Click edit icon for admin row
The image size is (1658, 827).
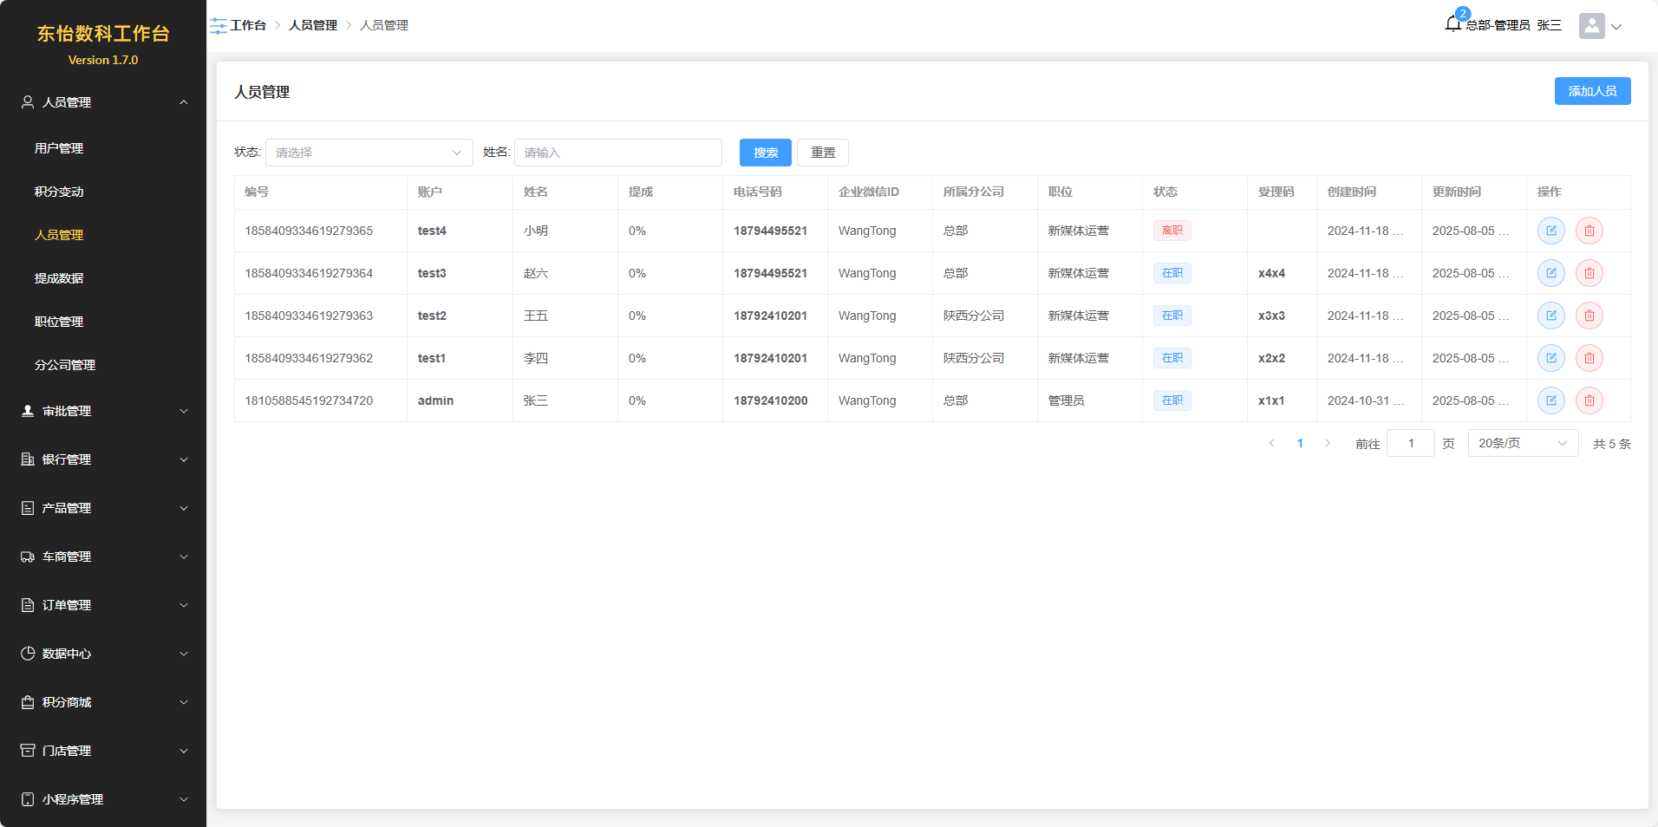pos(1550,400)
